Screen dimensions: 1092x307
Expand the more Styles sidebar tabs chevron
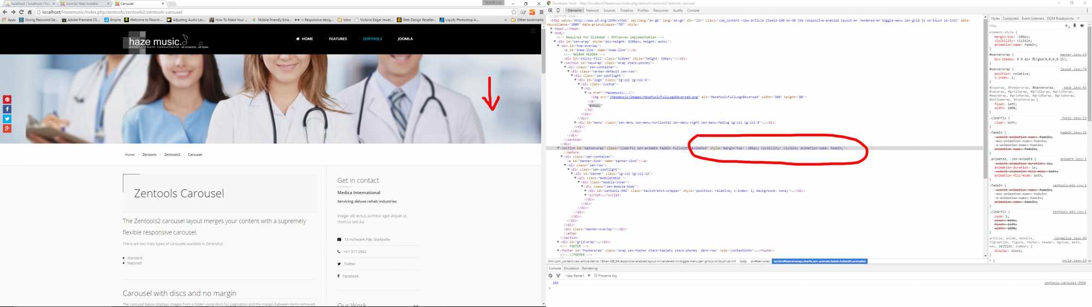point(1078,19)
